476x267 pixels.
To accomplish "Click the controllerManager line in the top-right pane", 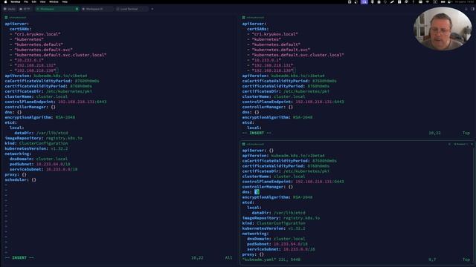I will click(x=268, y=107).
